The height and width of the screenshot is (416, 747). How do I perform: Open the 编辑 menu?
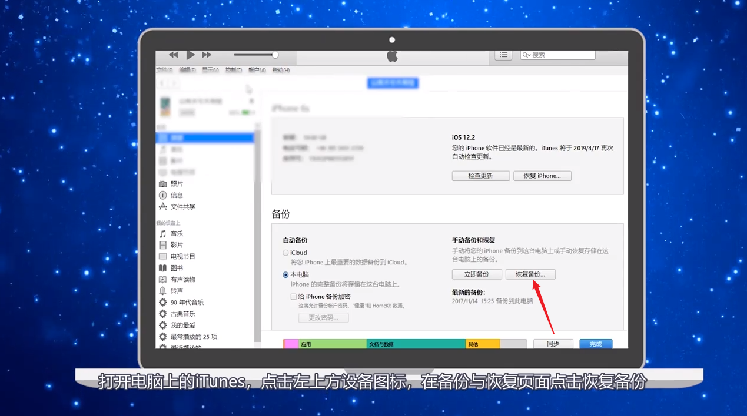pyautogui.click(x=187, y=70)
